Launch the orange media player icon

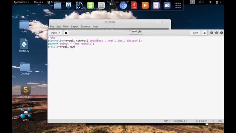pos(145,6)
